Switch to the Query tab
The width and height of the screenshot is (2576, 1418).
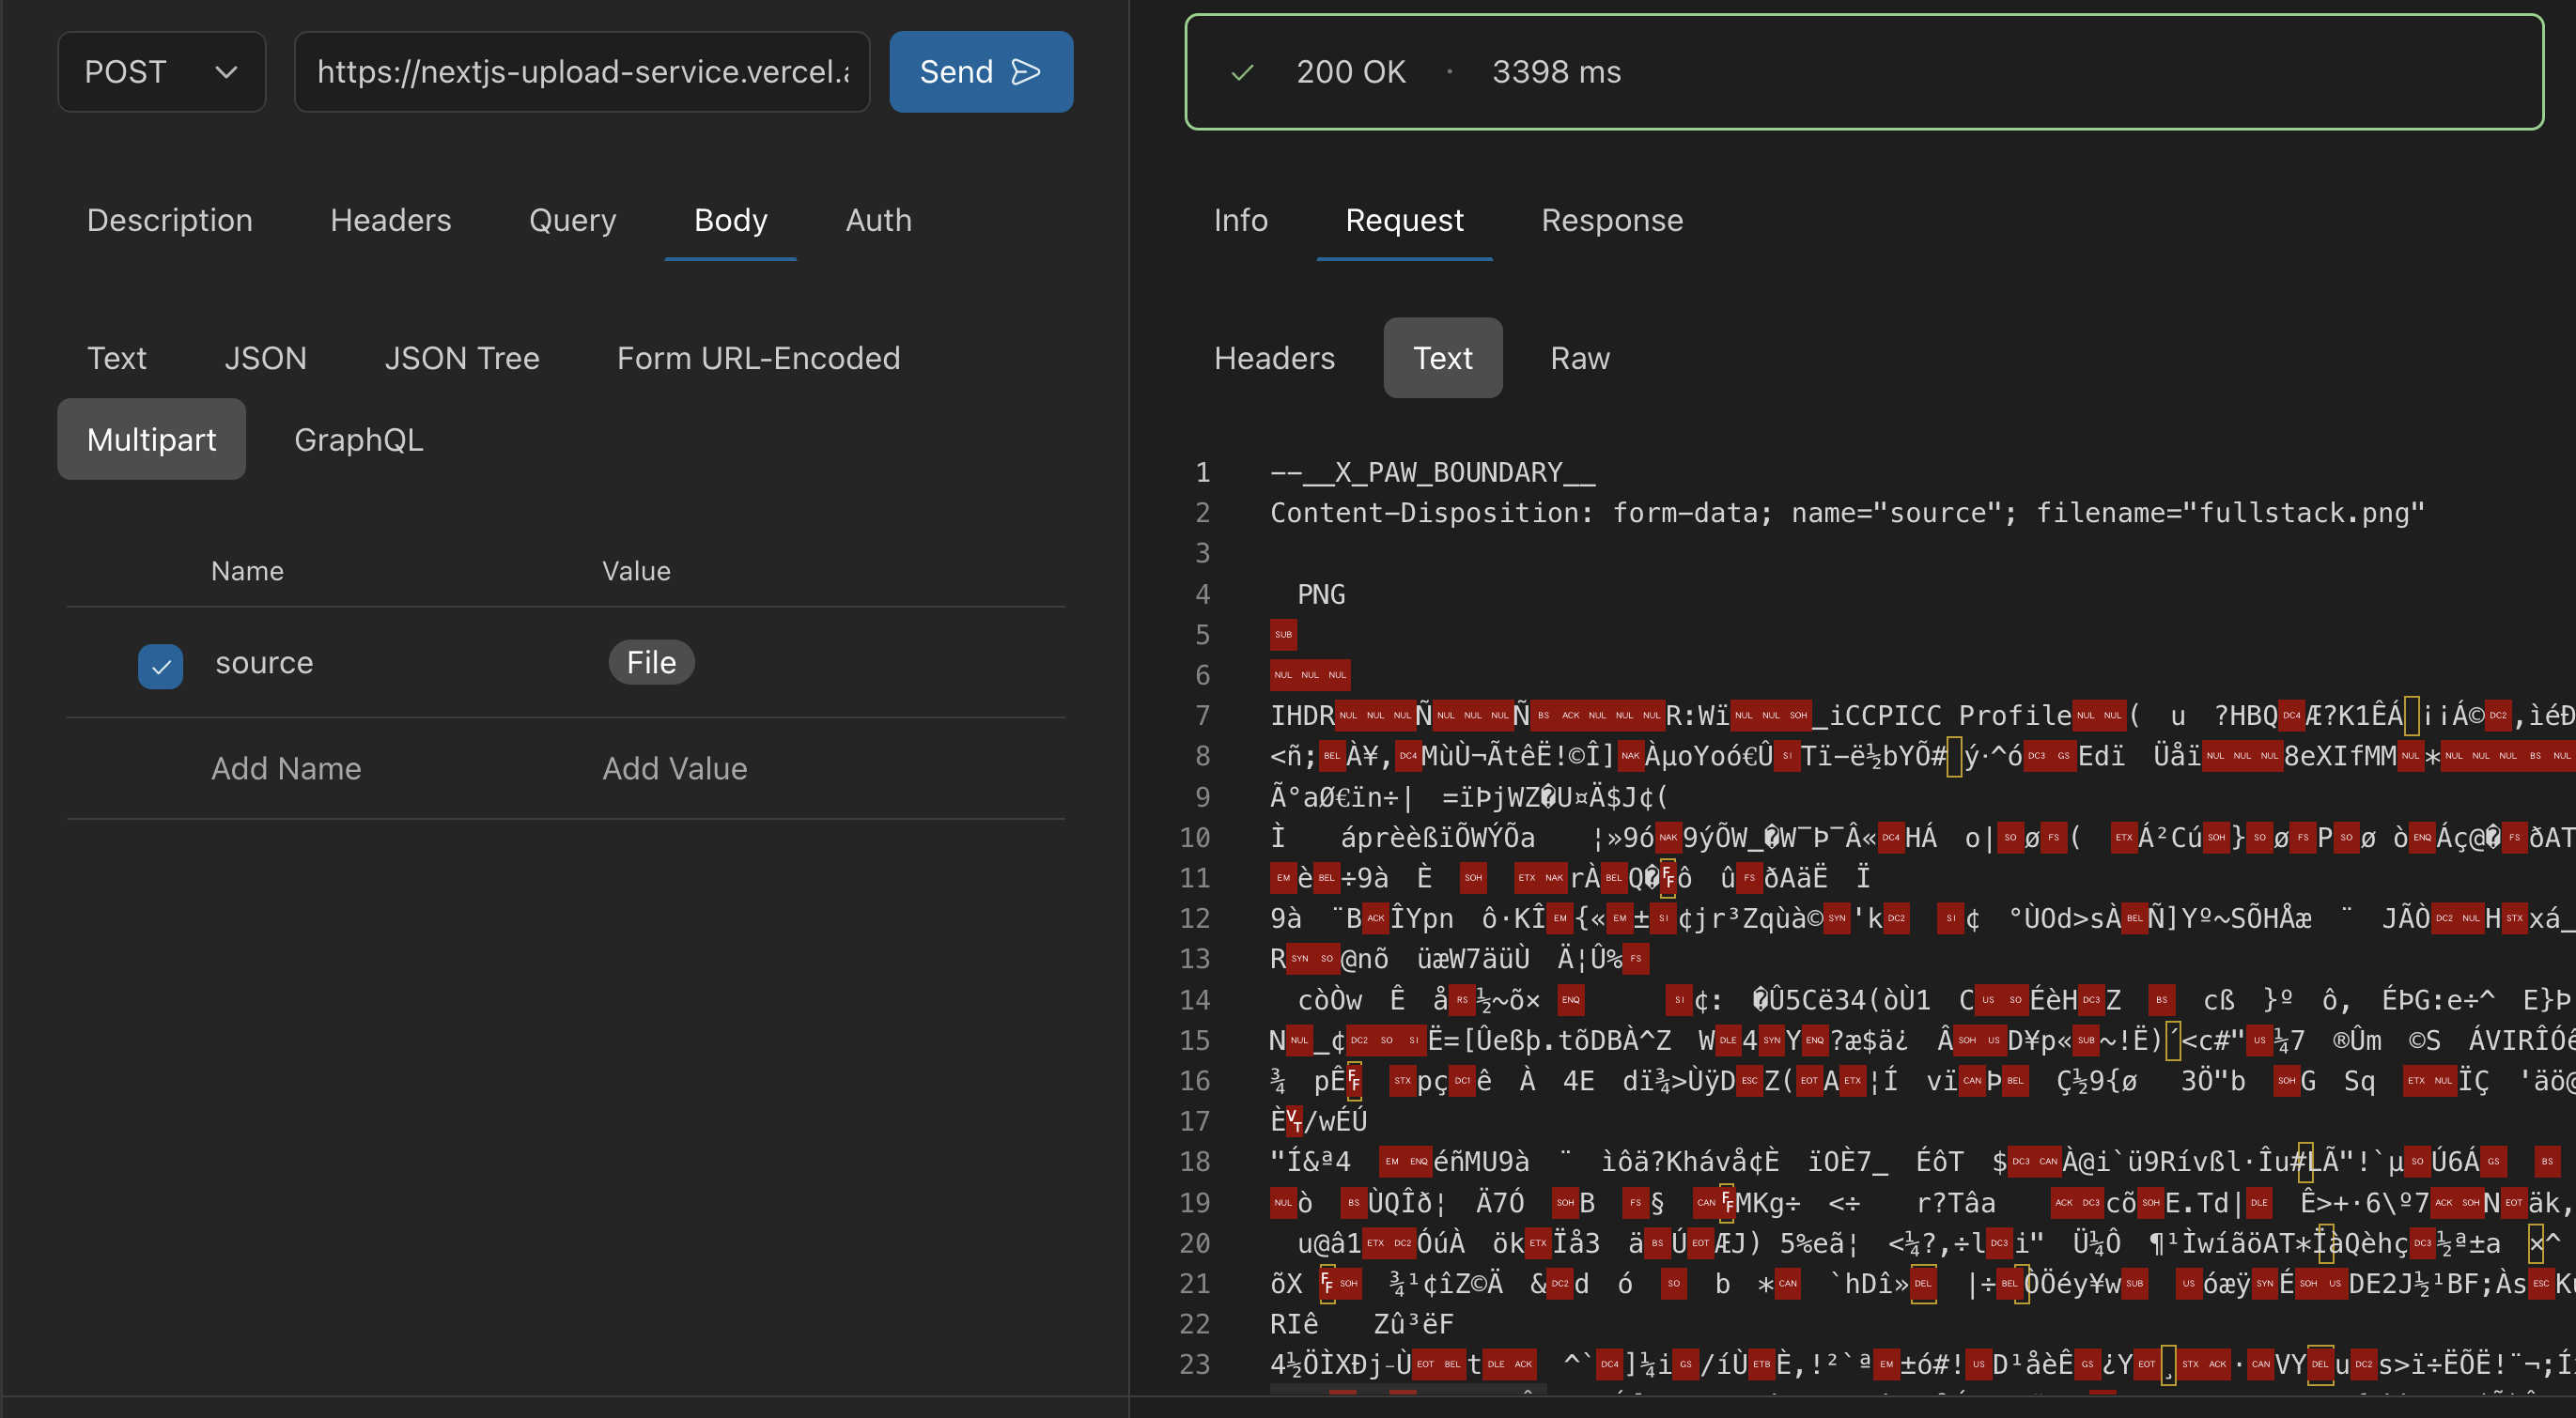pyautogui.click(x=572, y=220)
